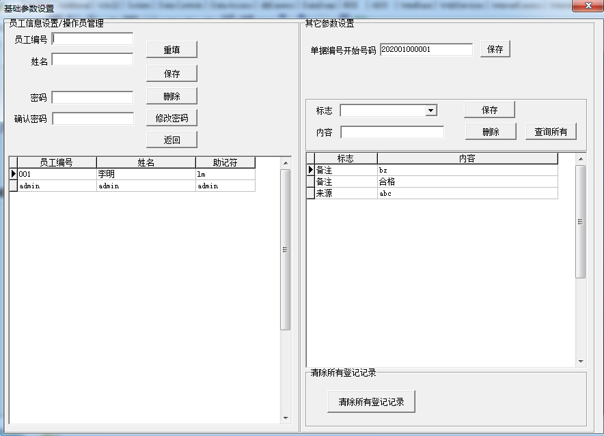Select the bz content cell
Viewport: 604px width, 436px height.
pyautogui.click(x=467, y=170)
